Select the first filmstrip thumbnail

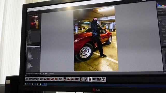[27, 79]
